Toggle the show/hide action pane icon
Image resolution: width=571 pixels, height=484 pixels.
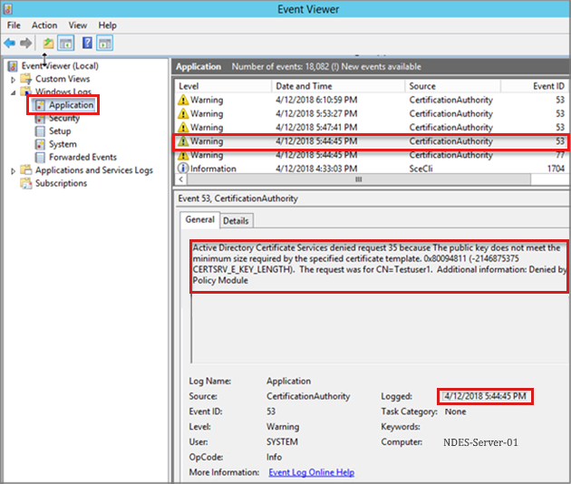coord(105,44)
